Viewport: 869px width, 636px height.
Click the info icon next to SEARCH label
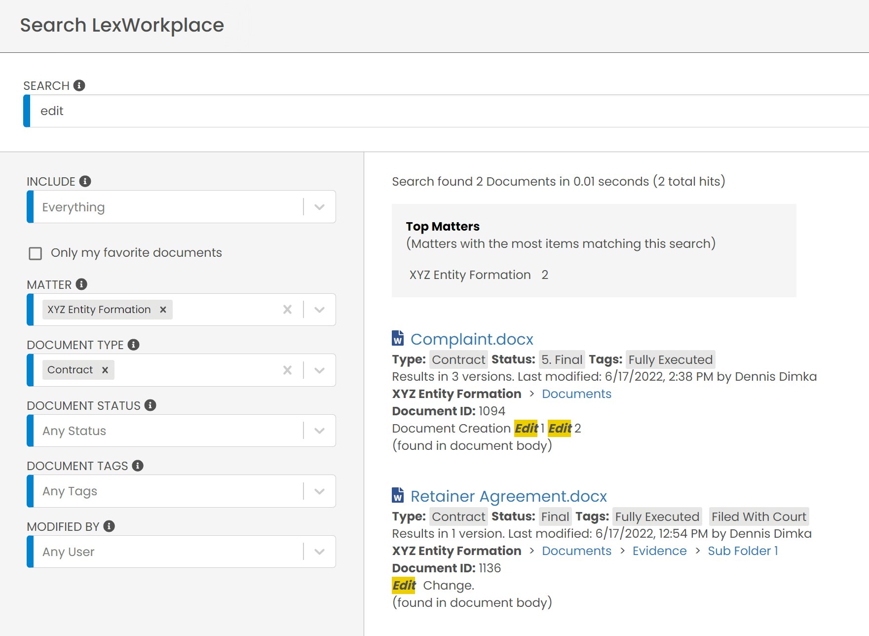[79, 85]
